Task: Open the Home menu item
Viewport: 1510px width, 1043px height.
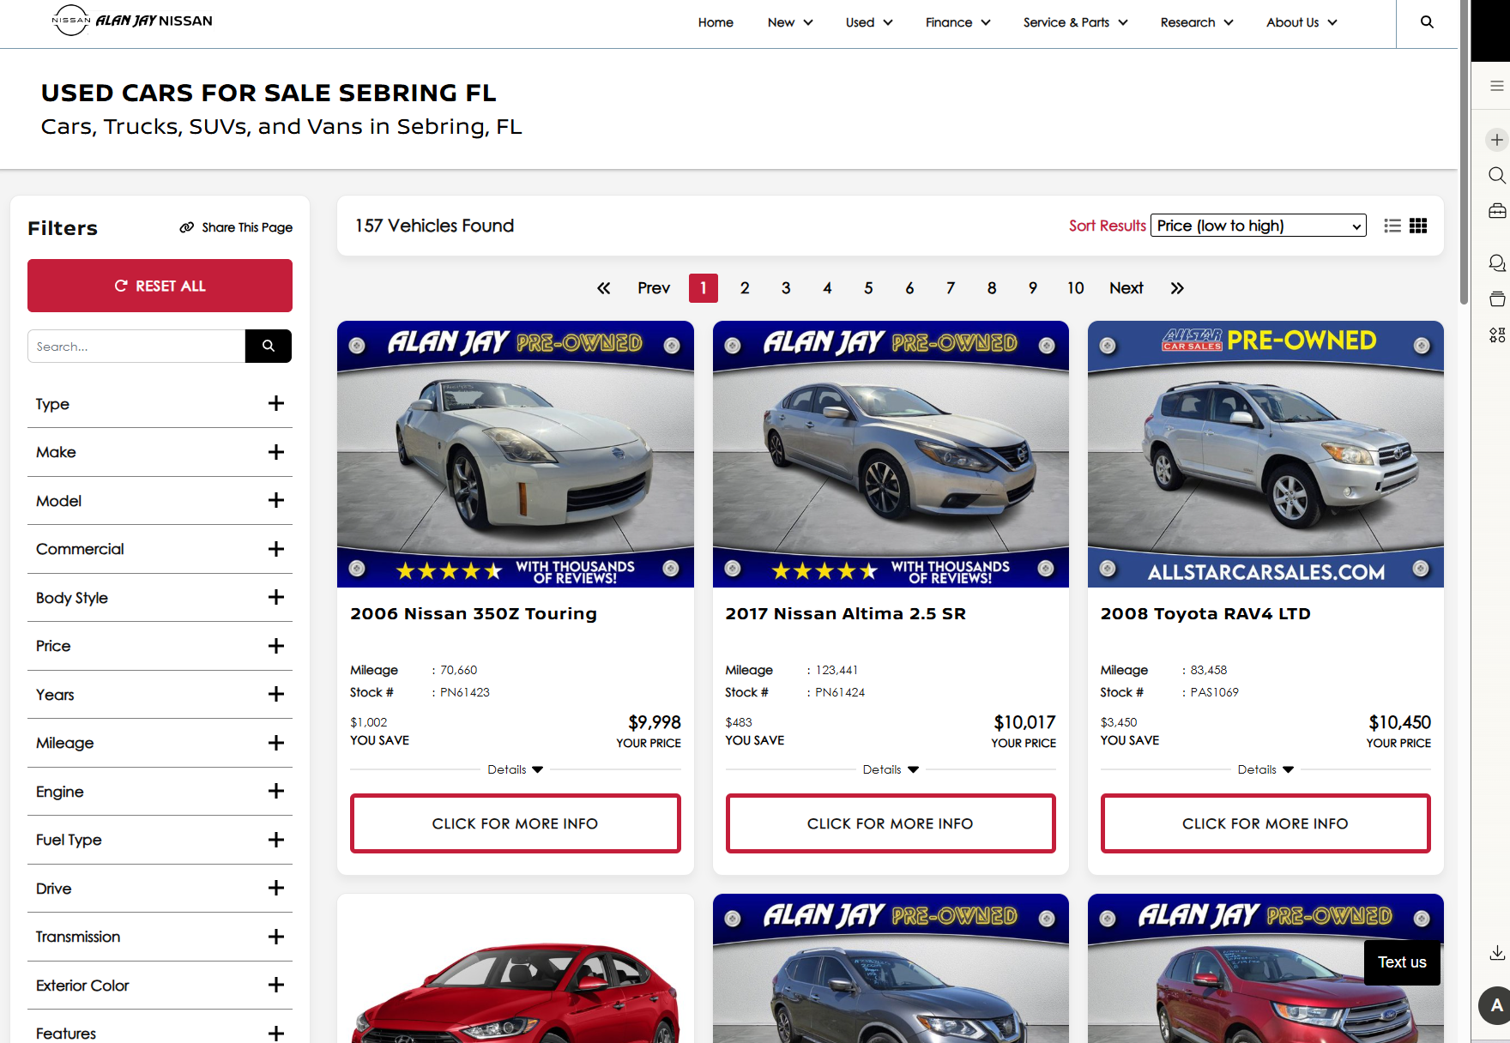Action: [x=716, y=22]
